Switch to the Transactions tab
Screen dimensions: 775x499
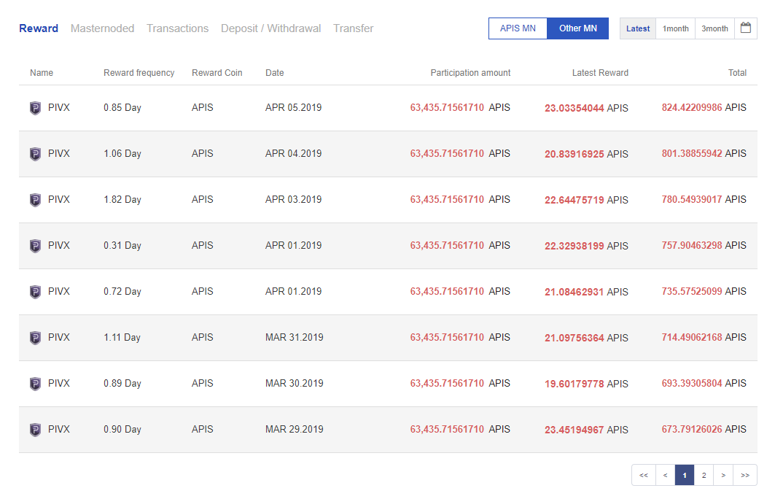point(177,28)
